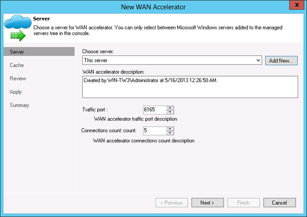Screen dimensions: 307x217
Task: Click the Traffic port value field
Action: click(x=155, y=109)
